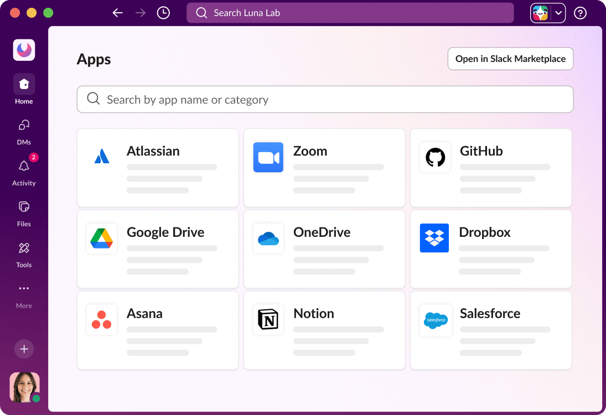606x415 pixels.
Task: Click the Search Luna Lab bar
Action: (350, 13)
